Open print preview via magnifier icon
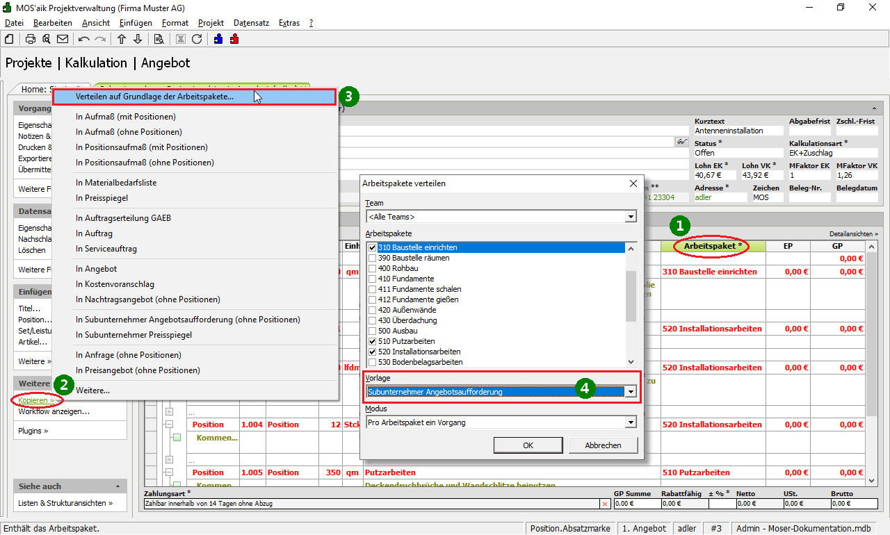 [47, 39]
